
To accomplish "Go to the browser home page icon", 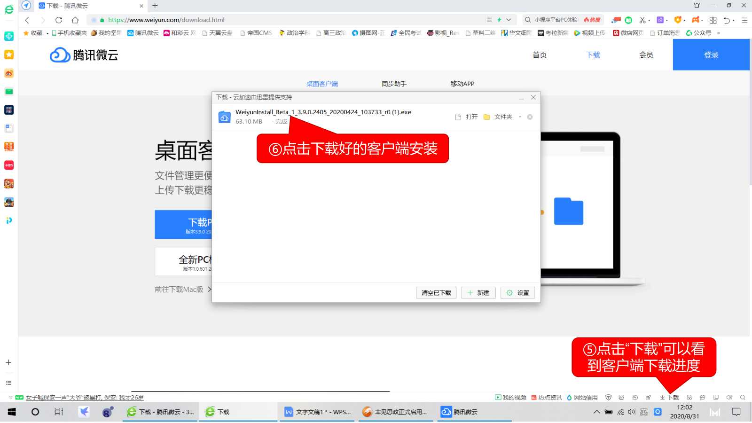I will click(75, 20).
